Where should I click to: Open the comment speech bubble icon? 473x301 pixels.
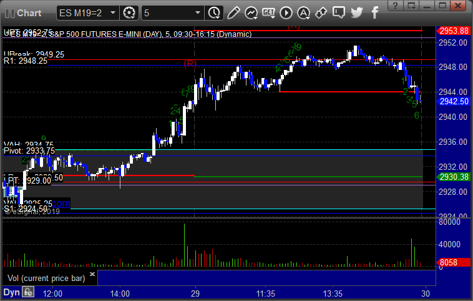[x=339, y=12]
